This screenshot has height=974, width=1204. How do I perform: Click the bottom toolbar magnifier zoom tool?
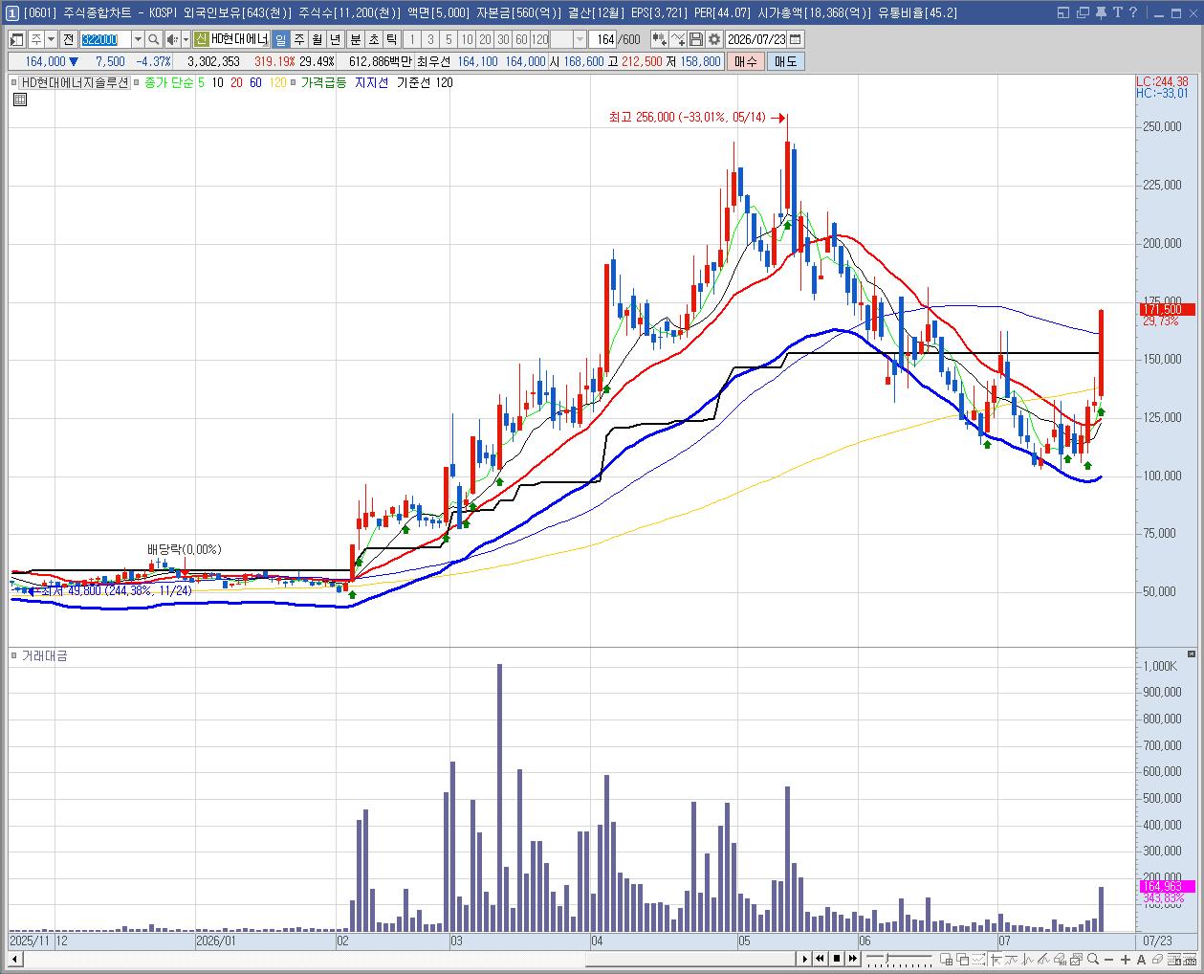[1093, 959]
